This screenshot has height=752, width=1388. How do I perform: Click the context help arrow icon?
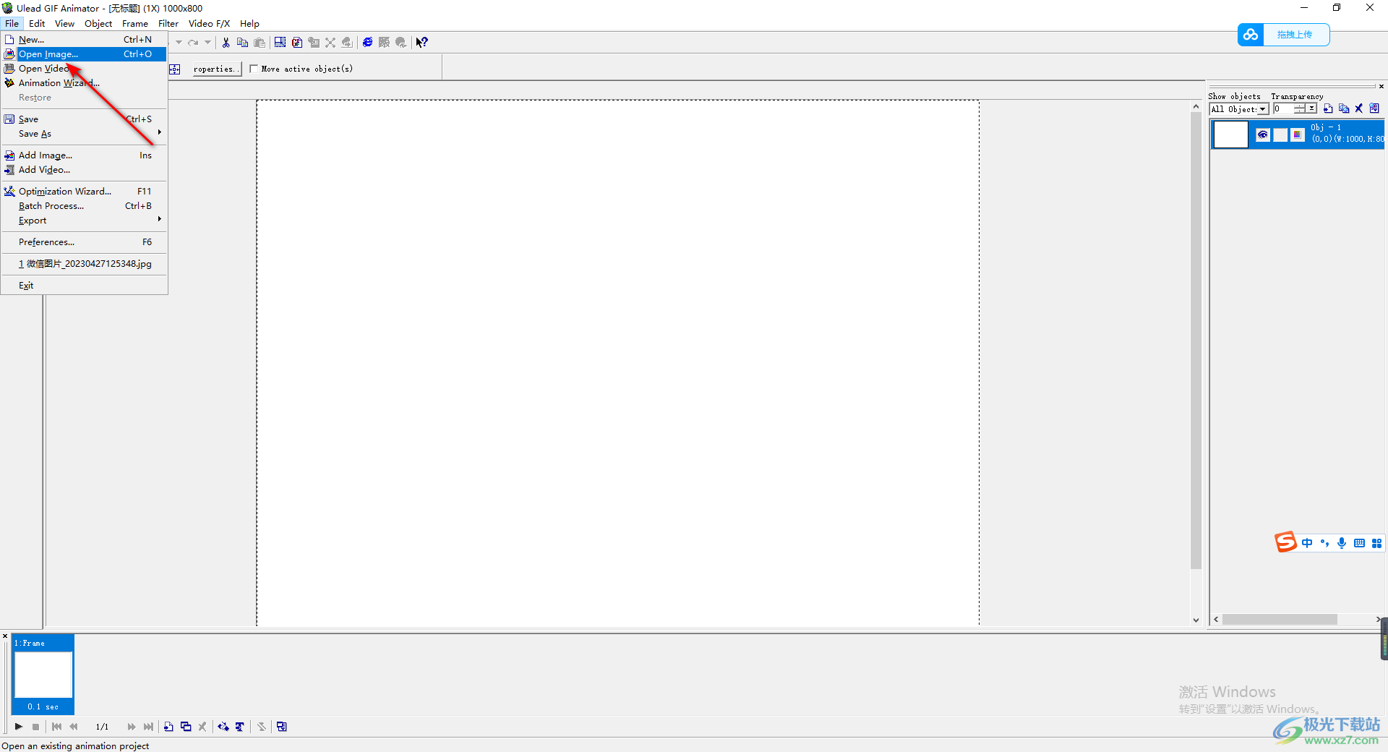point(422,43)
